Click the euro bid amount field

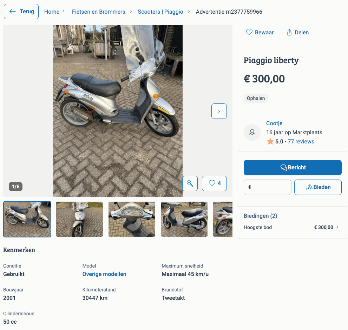coord(268,187)
